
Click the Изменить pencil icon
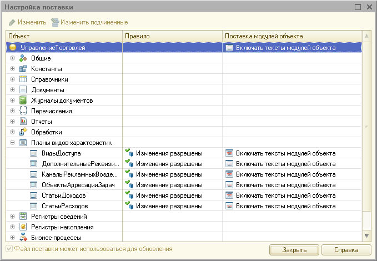[x=12, y=22]
